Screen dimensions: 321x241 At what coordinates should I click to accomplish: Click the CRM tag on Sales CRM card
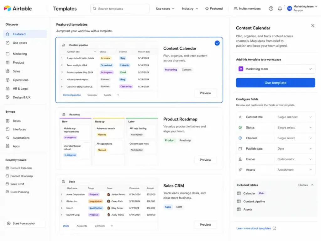click(x=179, y=207)
